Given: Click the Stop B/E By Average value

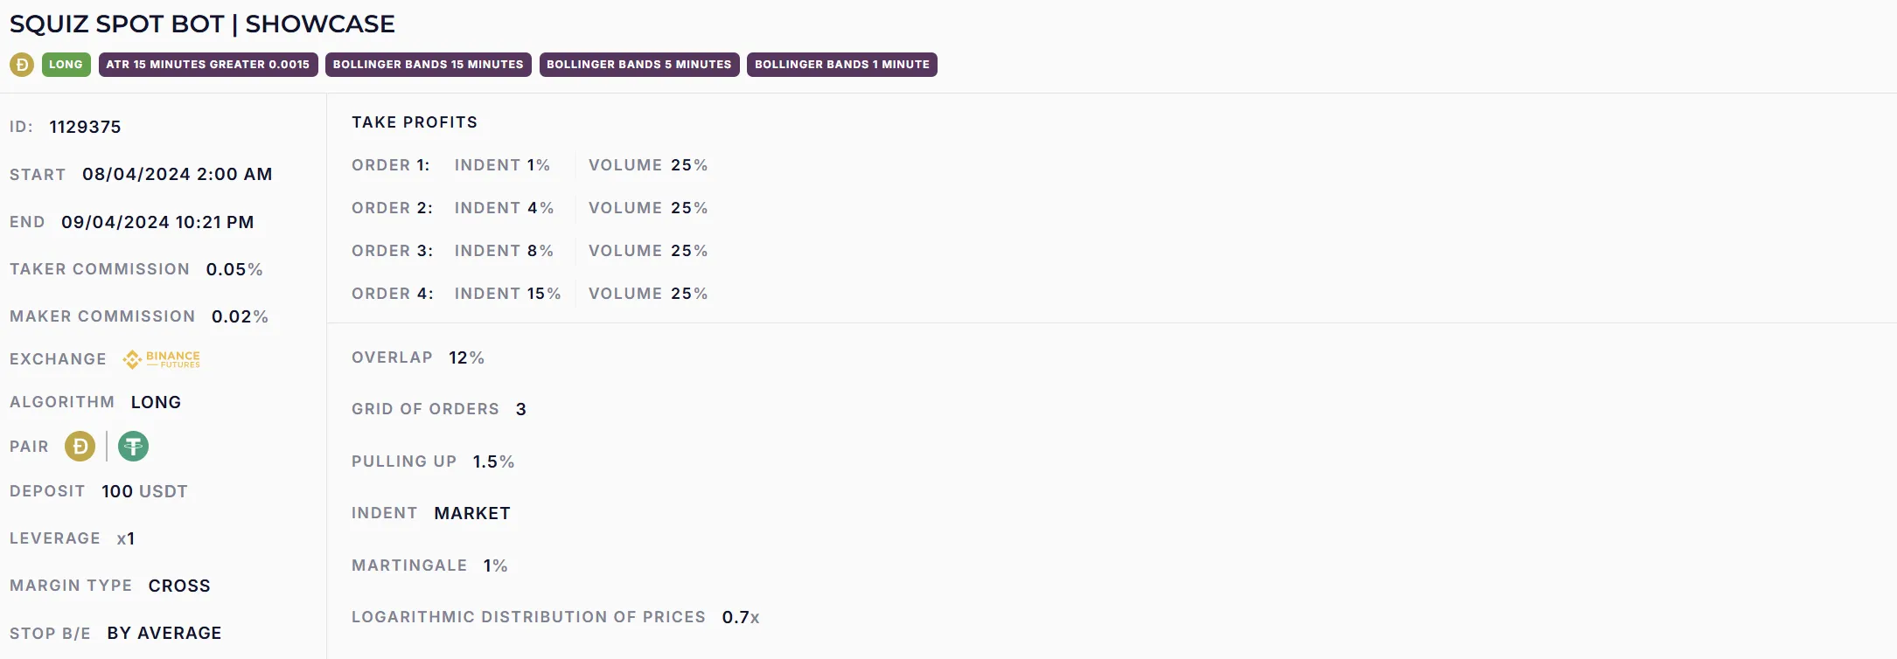Looking at the screenshot, I should click(x=164, y=633).
